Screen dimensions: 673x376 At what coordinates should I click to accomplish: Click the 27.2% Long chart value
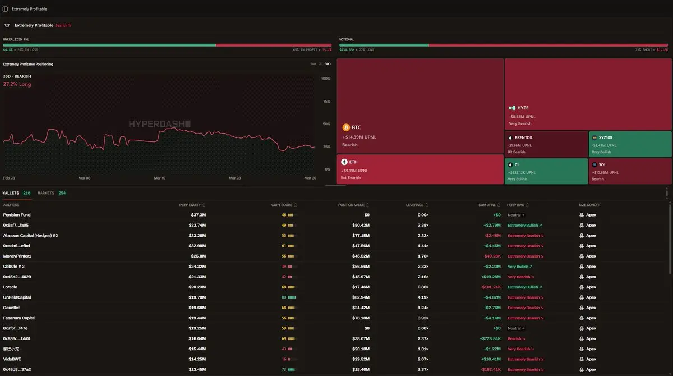point(17,84)
